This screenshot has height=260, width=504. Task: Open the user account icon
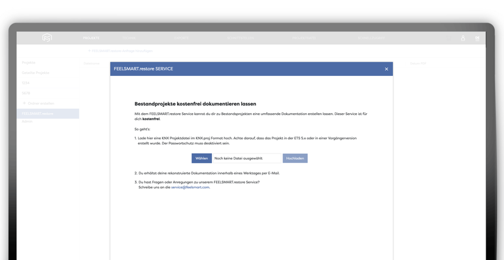click(463, 38)
